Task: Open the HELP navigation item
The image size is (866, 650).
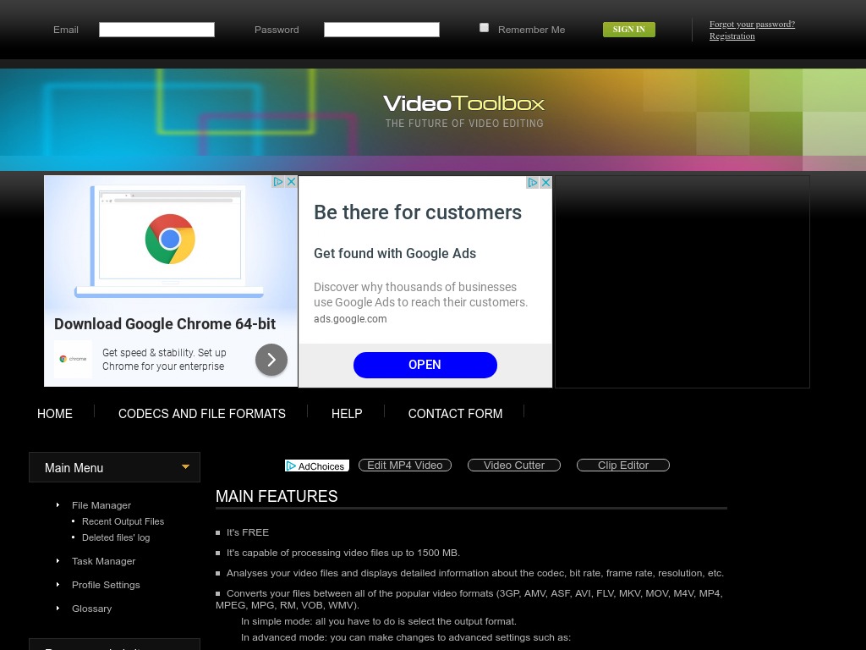Action: 347,413
